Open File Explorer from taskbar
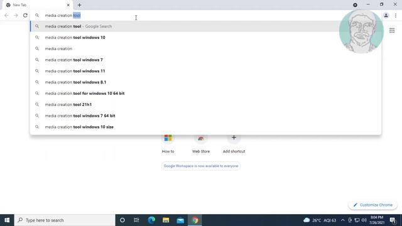402x226 pixels. point(166,220)
